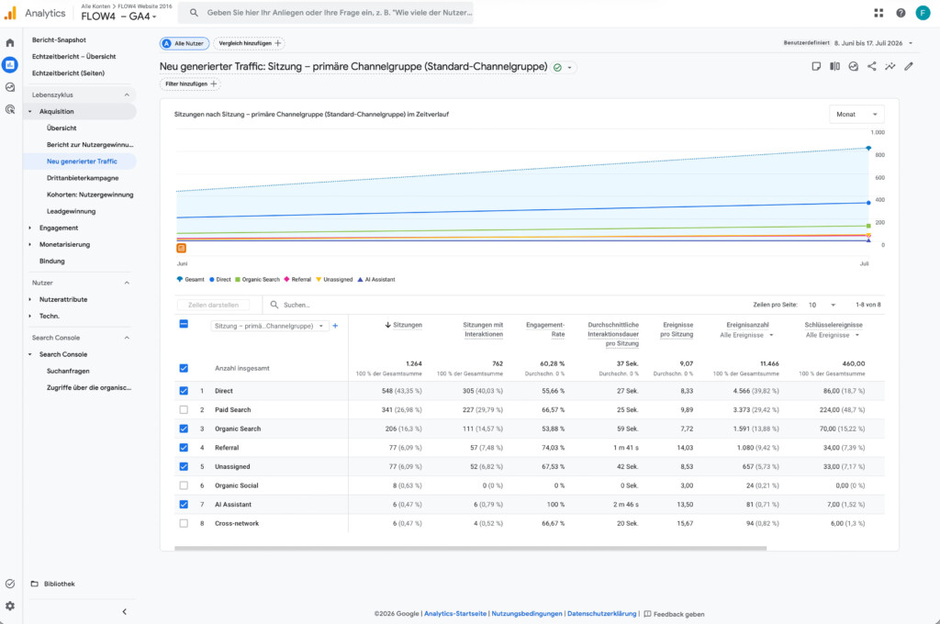This screenshot has width=940, height=624.
Task: Click the trend sparkline icon in toolbar
Action: coord(890,67)
